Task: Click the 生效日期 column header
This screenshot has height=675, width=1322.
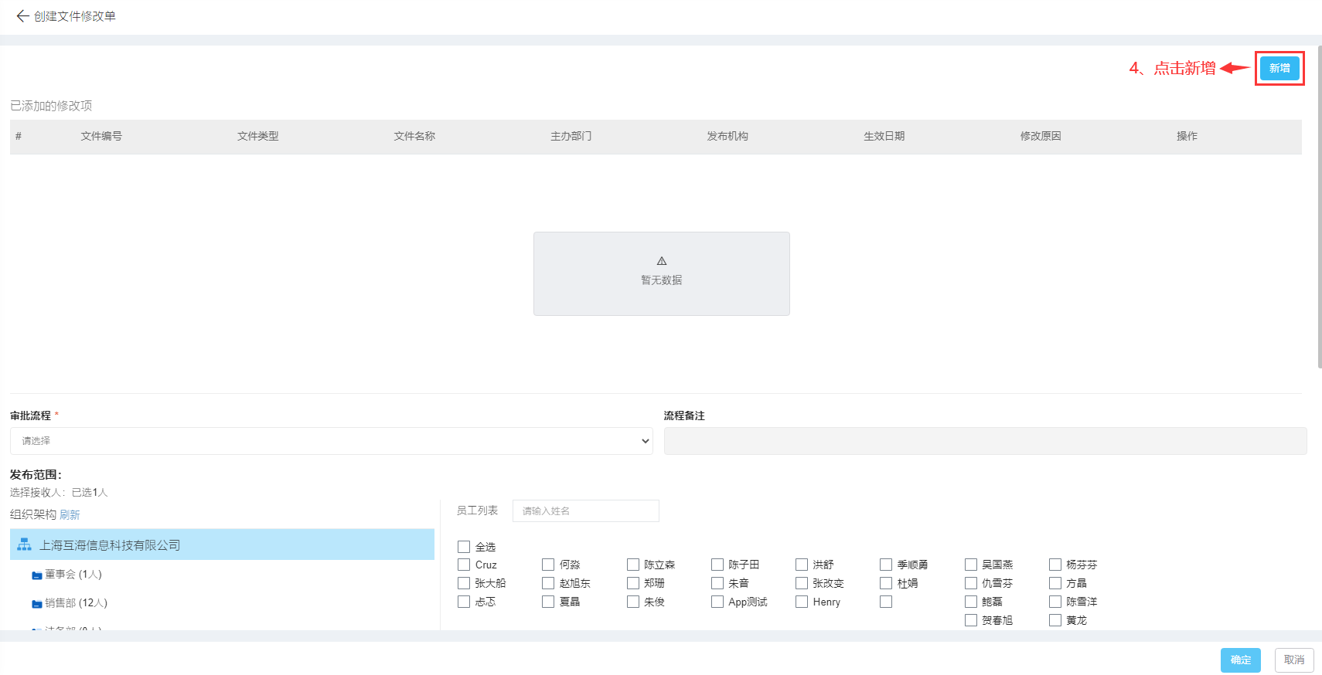Action: coord(884,136)
